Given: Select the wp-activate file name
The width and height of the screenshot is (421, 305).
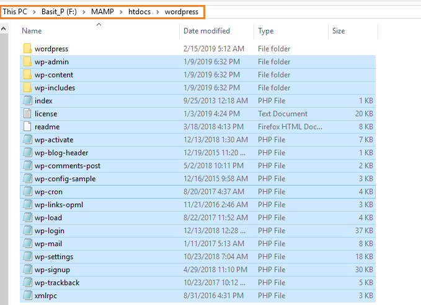Looking at the screenshot, I should tap(54, 140).
